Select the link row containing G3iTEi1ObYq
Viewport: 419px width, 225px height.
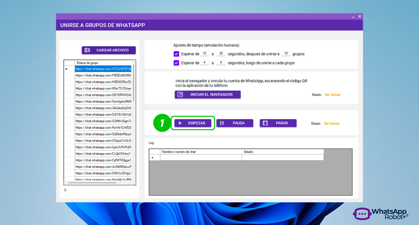103,114
